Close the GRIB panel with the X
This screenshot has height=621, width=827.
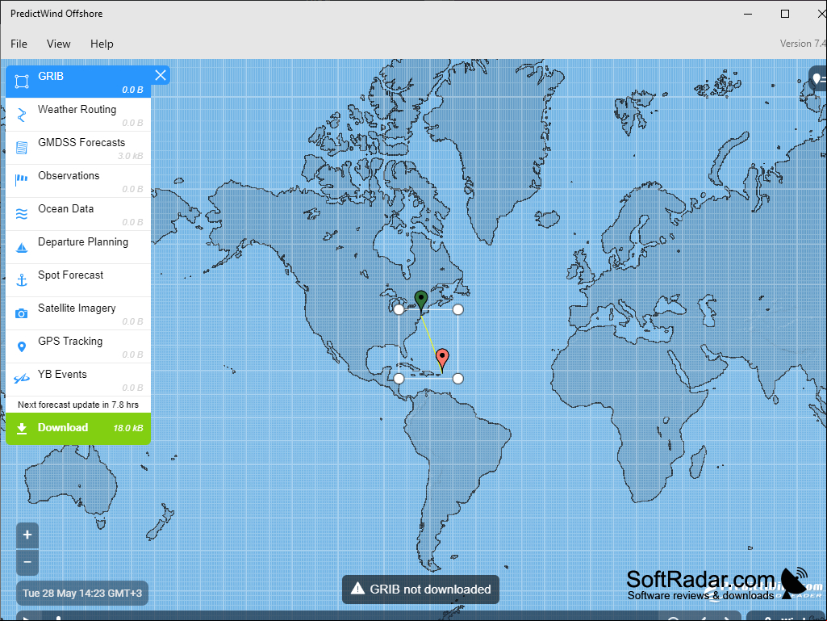click(161, 76)
